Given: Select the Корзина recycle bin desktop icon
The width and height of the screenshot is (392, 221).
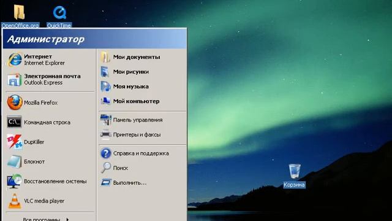Looking at the screenshot, I should point(295,171).
